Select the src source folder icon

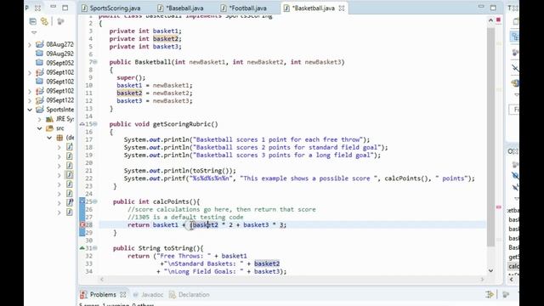[49, 128]
